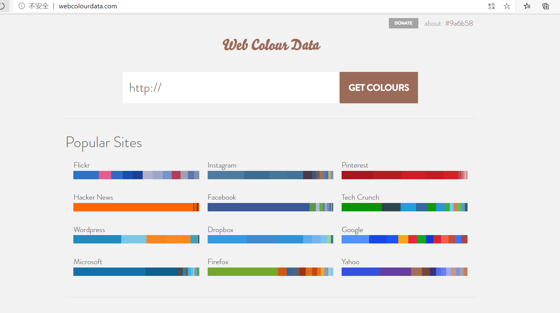Click the yellow swatch in Google's colour bar
560x313 pixels.
tap(403, 239)
